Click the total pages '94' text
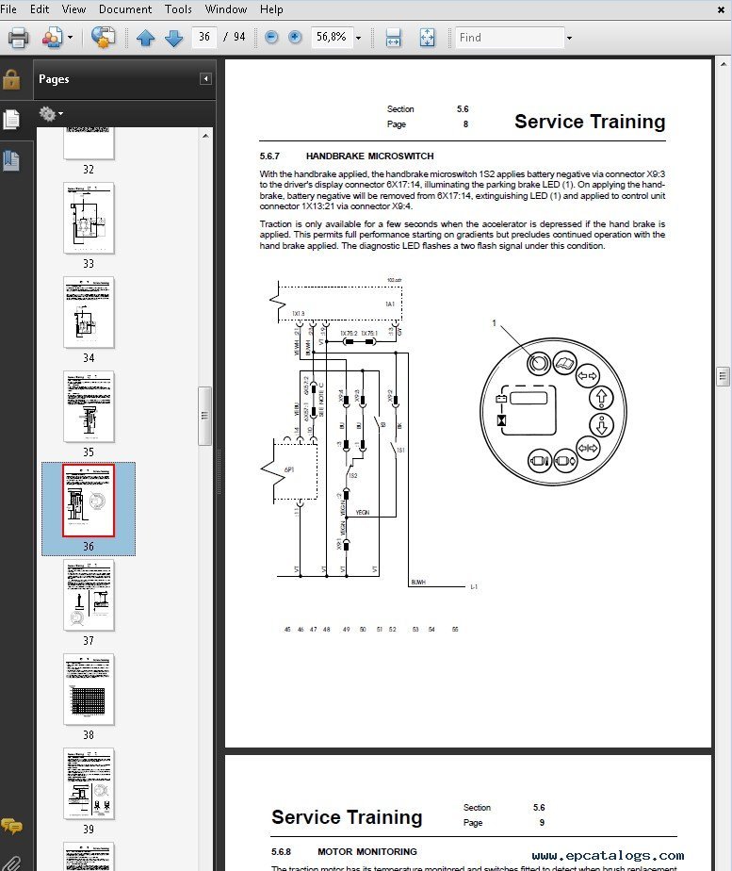Screen dimensions: 732x871 (x=239, y=37)
